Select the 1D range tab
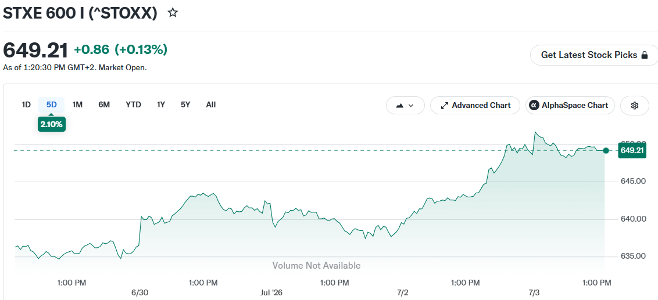 tap(26, 105)
